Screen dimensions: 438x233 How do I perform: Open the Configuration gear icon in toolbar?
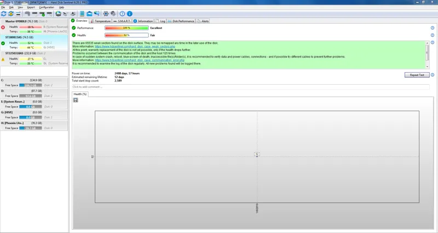106,14
